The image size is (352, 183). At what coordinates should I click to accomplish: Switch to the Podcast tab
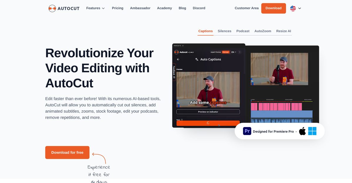click(x=243, y=31)
